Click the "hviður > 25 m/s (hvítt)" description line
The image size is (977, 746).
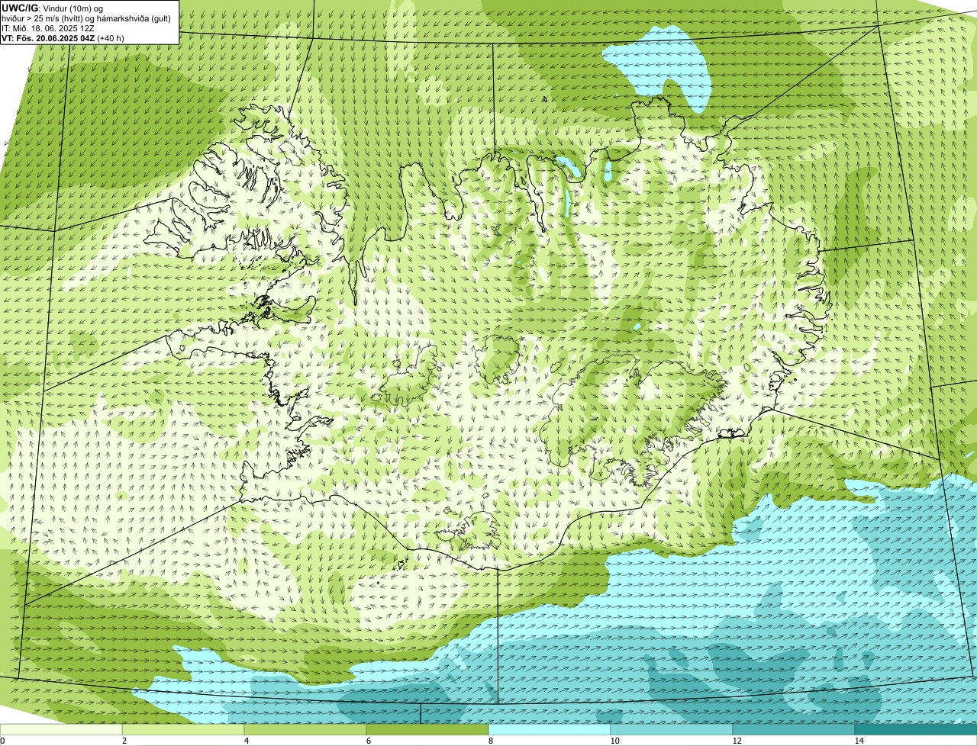86,18
